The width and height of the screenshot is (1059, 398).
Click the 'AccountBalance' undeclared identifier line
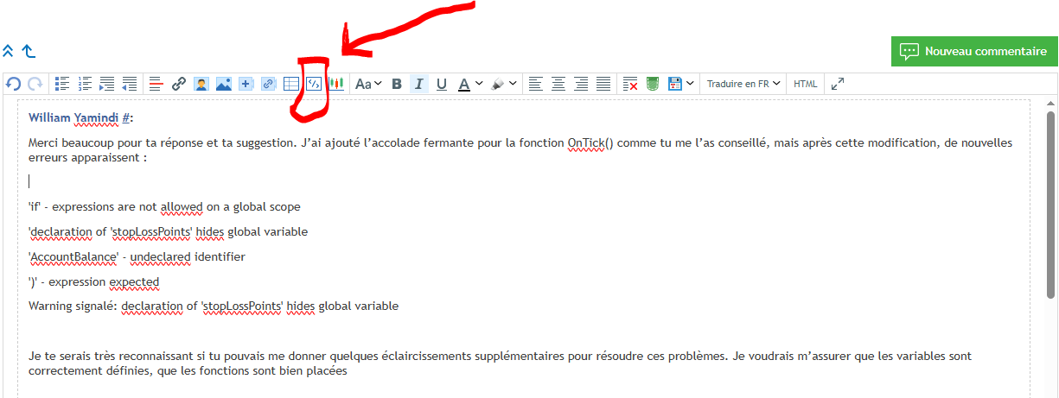tap(137, 257)
